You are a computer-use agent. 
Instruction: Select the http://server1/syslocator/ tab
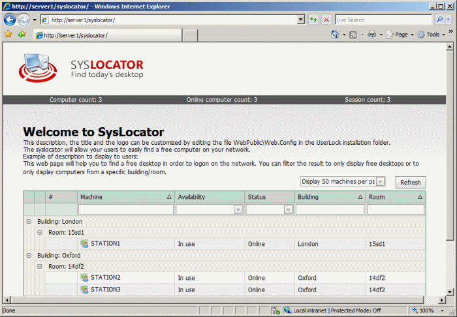tap(108, 35)
